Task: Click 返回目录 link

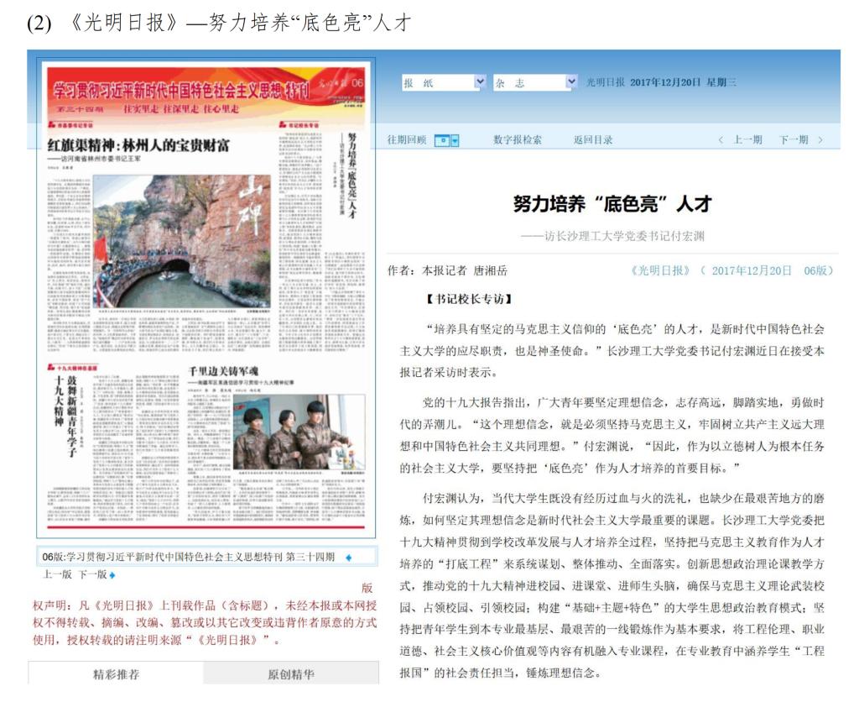Action: tap(593, 140)
